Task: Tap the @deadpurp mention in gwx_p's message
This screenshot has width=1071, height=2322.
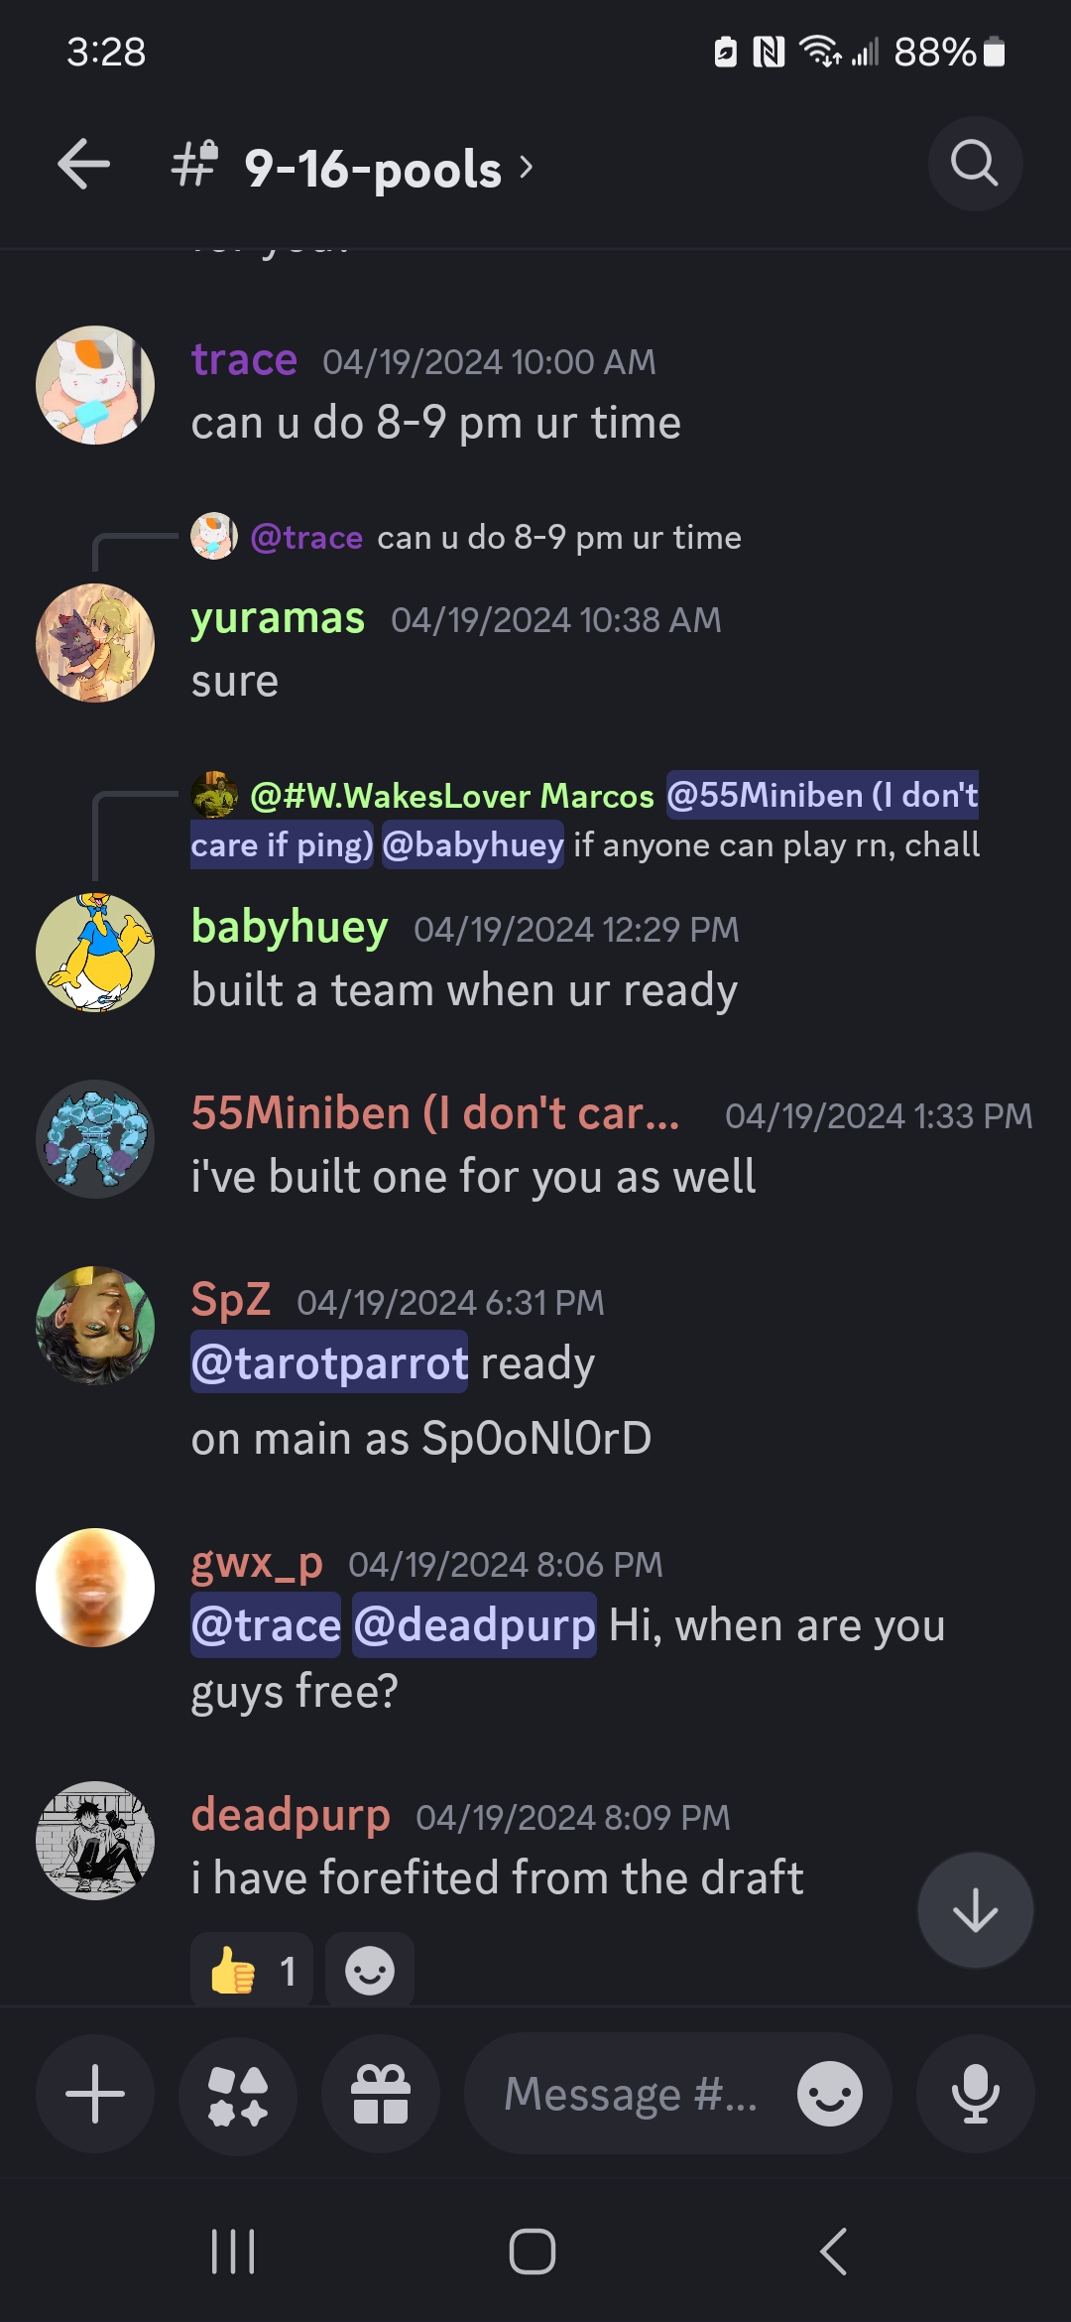Action: pos(474,1625)
